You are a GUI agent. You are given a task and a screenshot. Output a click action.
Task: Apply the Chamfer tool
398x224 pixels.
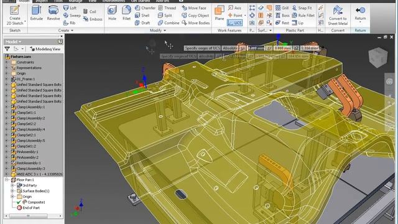145,8
